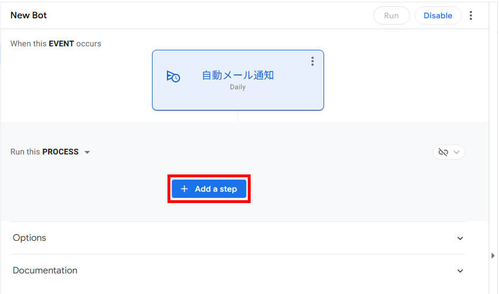Viewport: 499px width, 294px height.
Task: Open the three-dot menu on the event card
Action: click(x=312, y=61)
